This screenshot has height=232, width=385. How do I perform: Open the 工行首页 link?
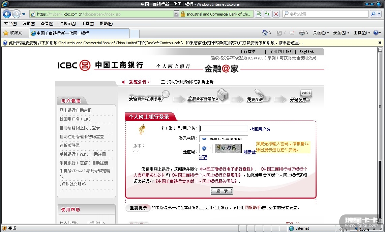click(x=247, y=52)
